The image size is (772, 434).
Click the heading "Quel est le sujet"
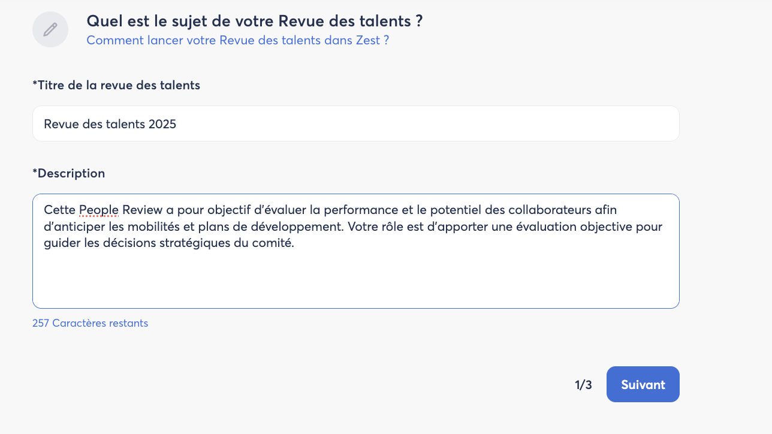coord(255,21)
